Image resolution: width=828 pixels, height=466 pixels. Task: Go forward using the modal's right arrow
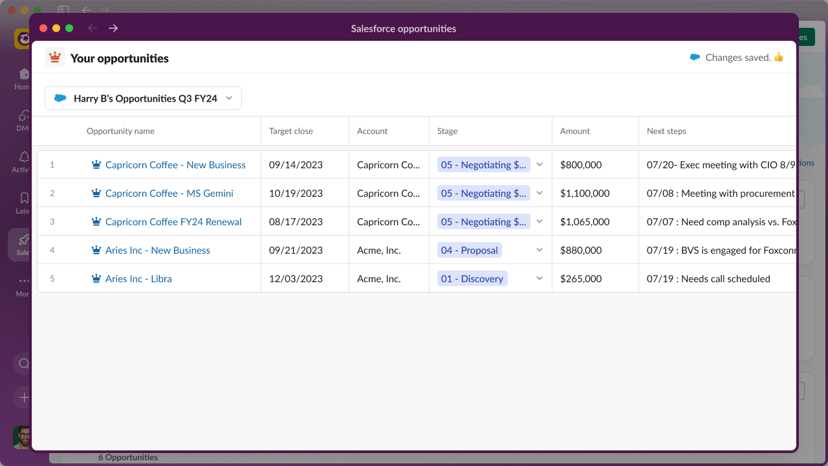(x=113, y=28)
